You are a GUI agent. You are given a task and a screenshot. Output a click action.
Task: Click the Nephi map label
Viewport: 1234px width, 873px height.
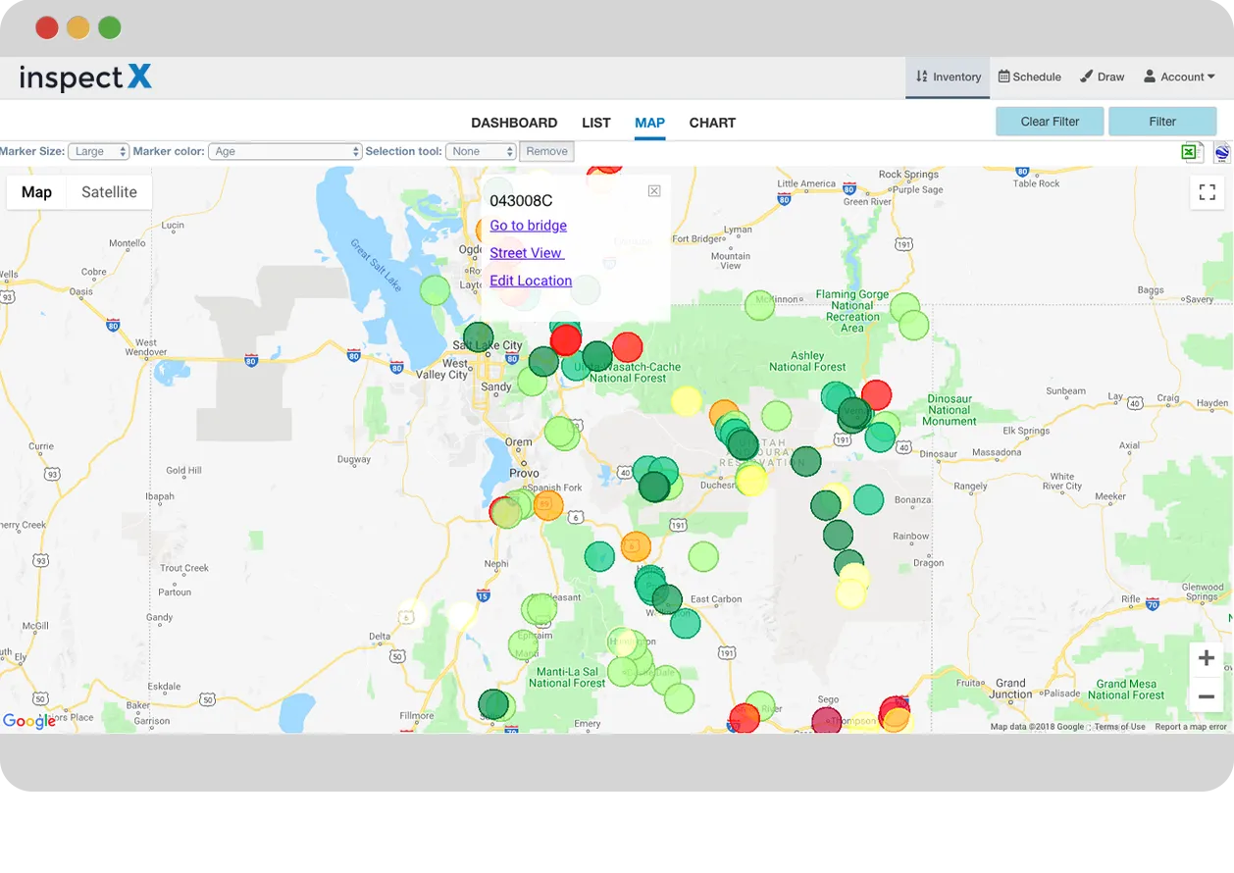496,564
